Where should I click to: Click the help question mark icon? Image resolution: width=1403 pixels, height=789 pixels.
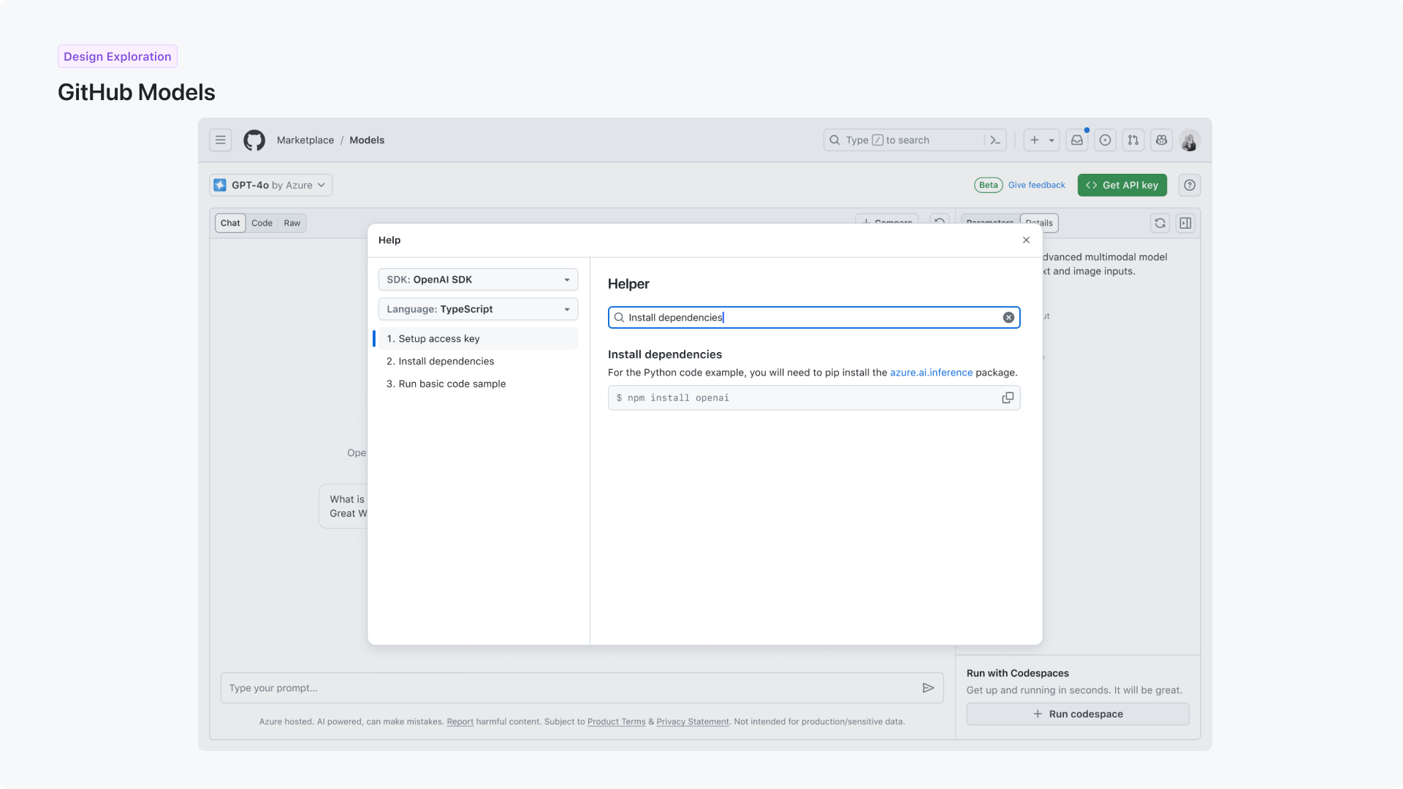tap(1189, 185)
